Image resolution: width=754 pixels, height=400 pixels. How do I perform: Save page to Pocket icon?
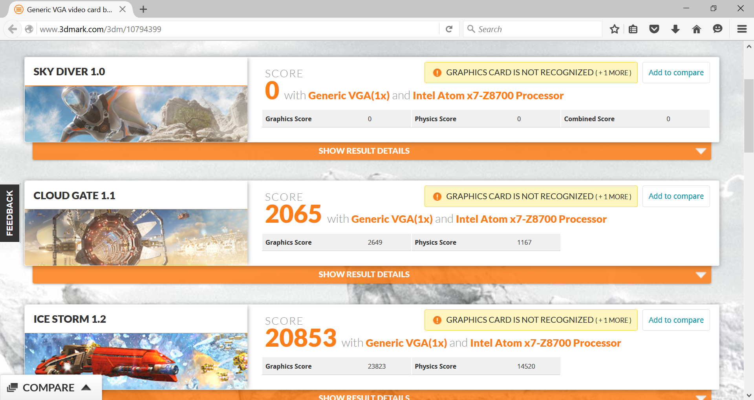[x=654, y=29]
